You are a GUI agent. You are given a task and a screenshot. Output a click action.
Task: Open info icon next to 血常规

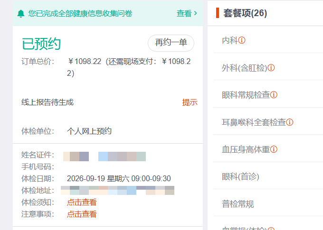pyautogui.click(x=271, y=229)
